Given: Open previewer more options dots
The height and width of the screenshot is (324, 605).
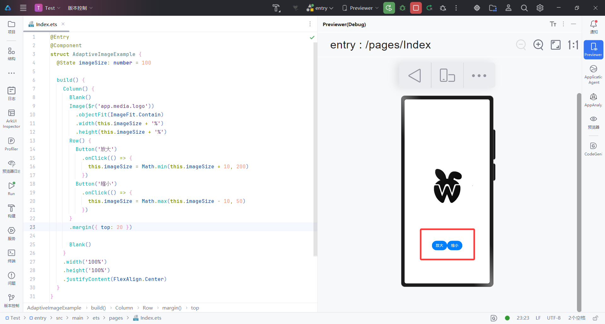Looking at the screenshot, I should (479, 75).
